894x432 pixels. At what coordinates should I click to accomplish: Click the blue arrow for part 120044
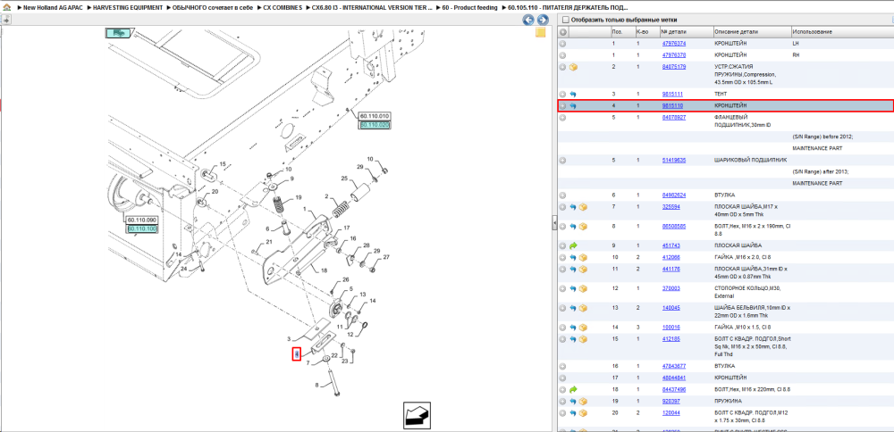tap(573, 412)
